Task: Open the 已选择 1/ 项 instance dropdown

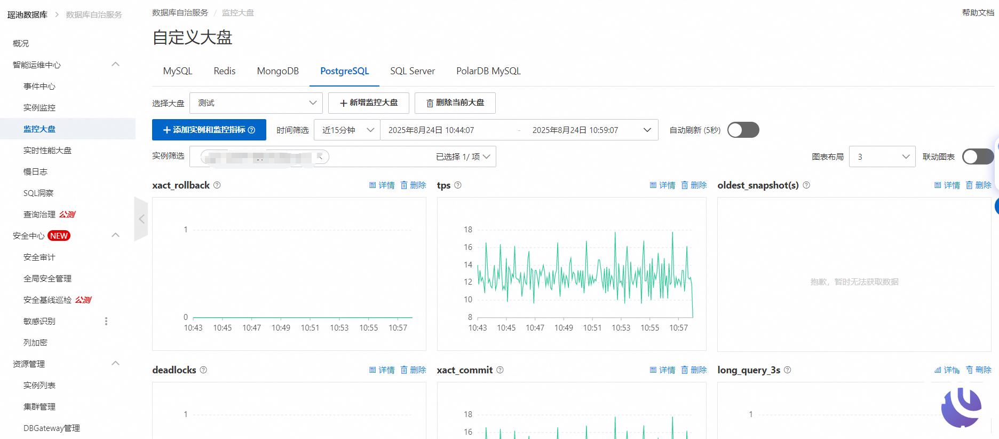Action: pos(463,156)
